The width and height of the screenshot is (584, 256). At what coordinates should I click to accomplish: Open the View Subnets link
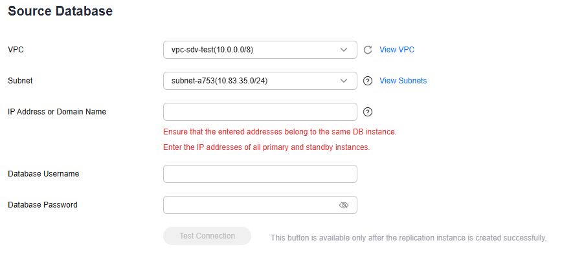(x=403, y=81)
